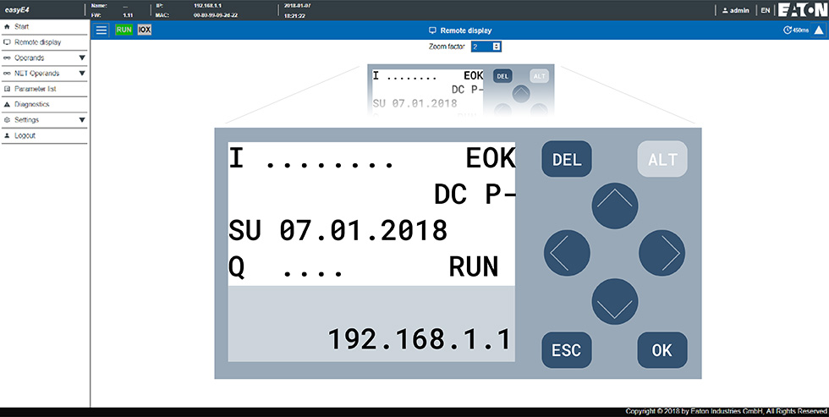This screenshot has height=417, width=829.
Task: Click the warning triangle icon beside Diagnostics
Action: click(x=7, y=105)
